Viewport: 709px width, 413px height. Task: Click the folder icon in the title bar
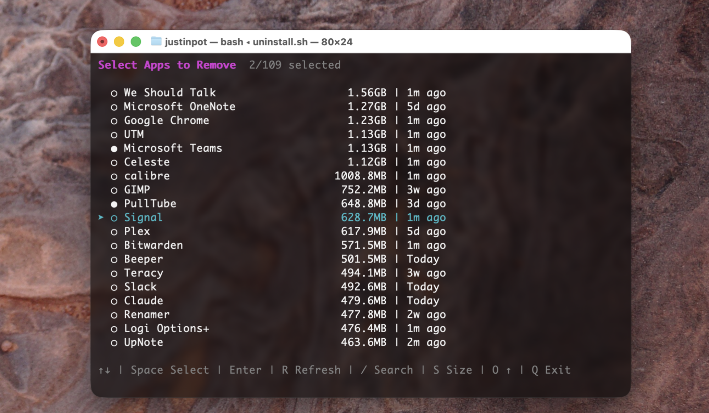click(156, 41)
